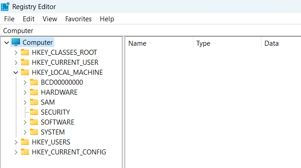The width and height of the screenshot is (301, 168).
Task: Open the Favorites menu
Action: [x=78, y=19]
